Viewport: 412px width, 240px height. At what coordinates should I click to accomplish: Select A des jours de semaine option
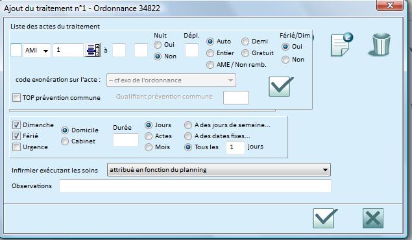click(188, 125)
